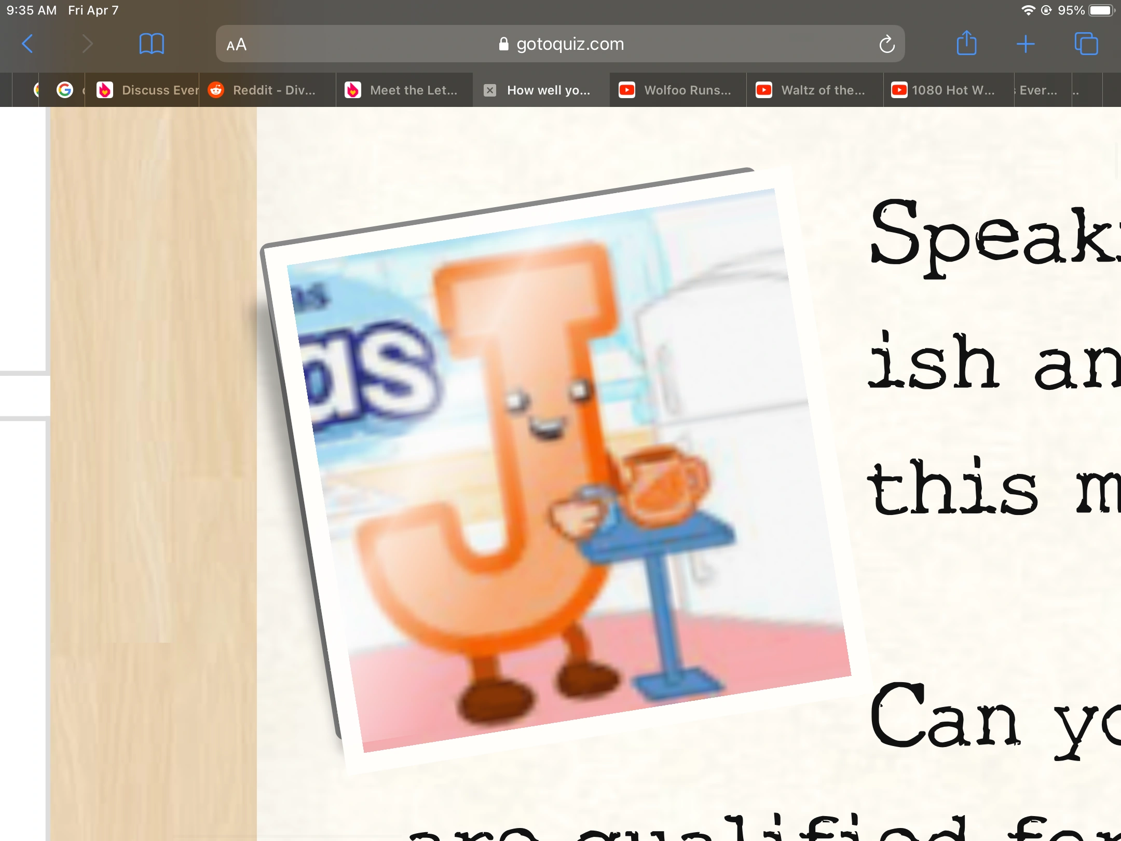The height and width of the screenshot is (841, 1121).
Task: Switch to '1080 Hot W...' tab
Action: (953, 90)
